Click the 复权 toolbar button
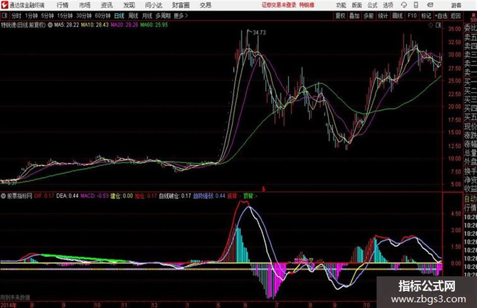 click(x=340, y=16)
